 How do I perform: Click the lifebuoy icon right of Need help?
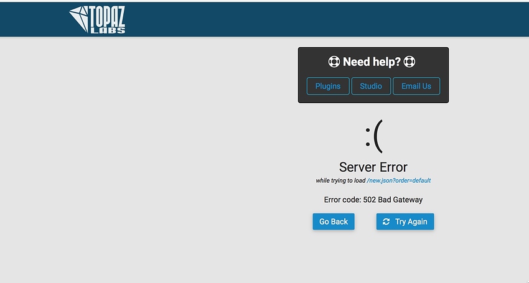pos(410,62)
